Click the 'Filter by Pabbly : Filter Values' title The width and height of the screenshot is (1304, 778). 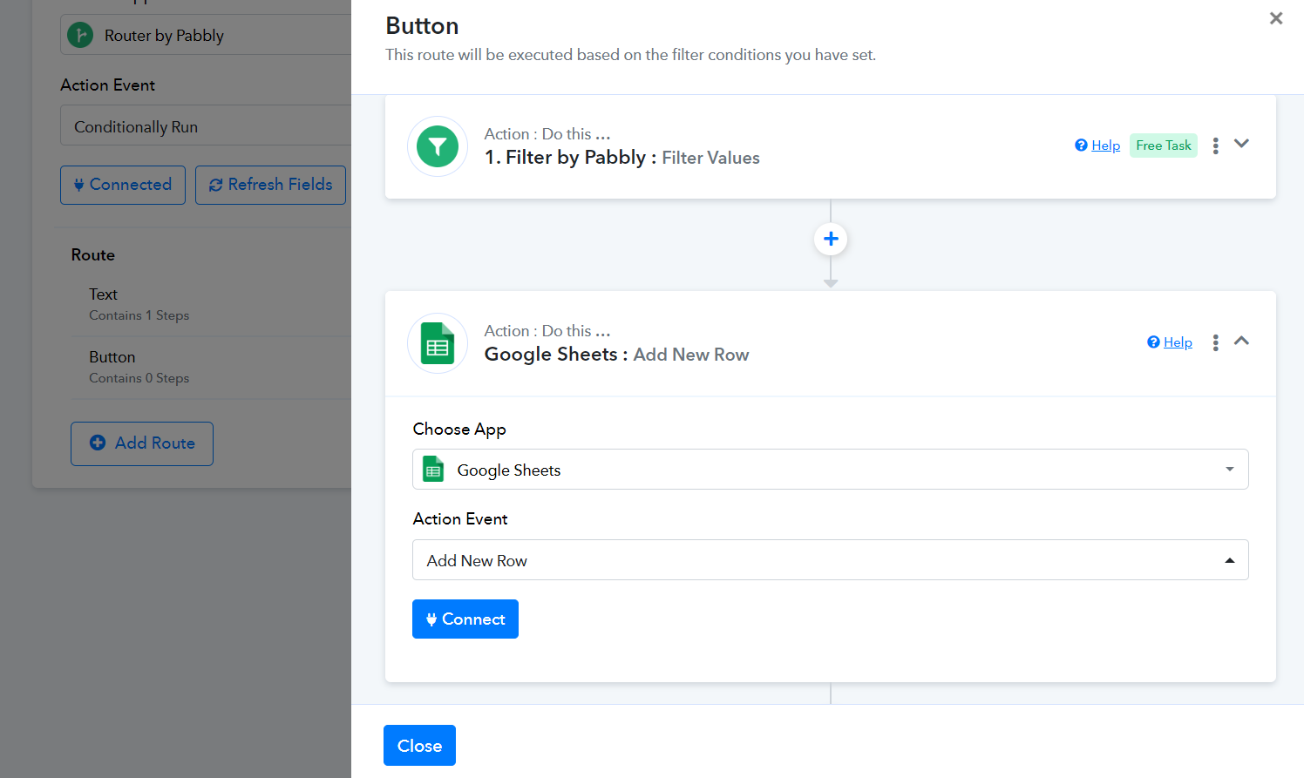(622, 158)
